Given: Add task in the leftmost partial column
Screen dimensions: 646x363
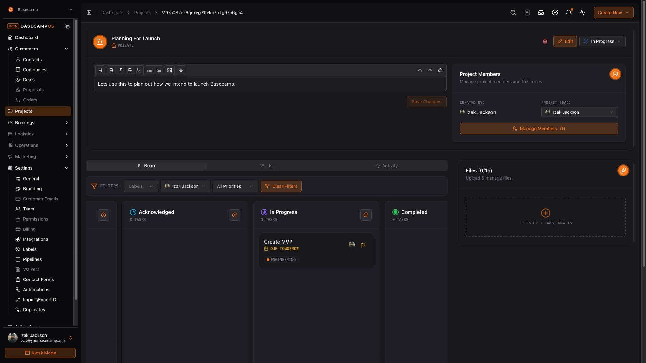Looking at the screenshot, I should point(103,215).
